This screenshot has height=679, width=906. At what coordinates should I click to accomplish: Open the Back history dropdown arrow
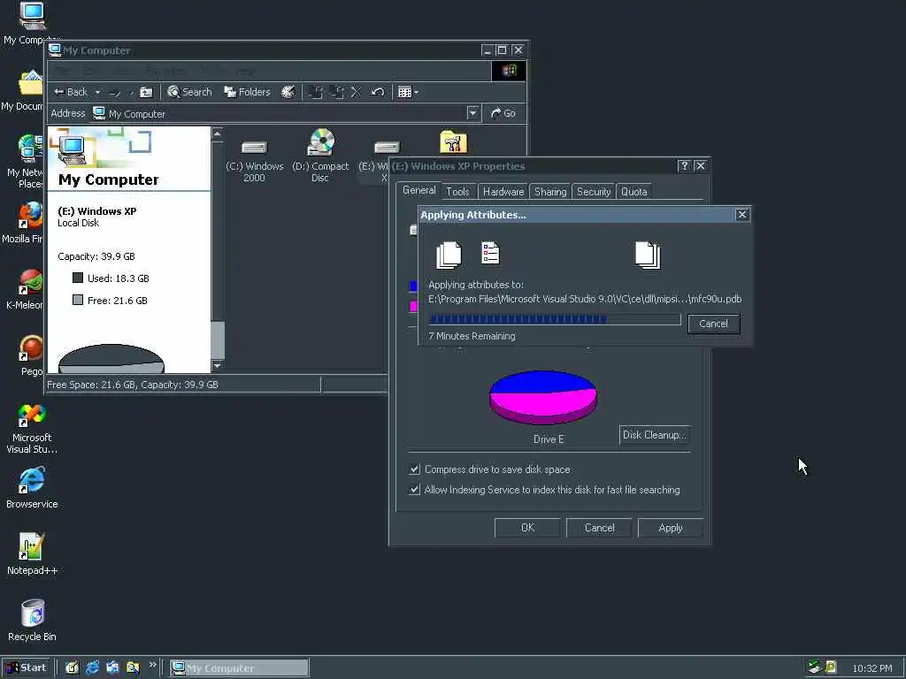point(97,92)
